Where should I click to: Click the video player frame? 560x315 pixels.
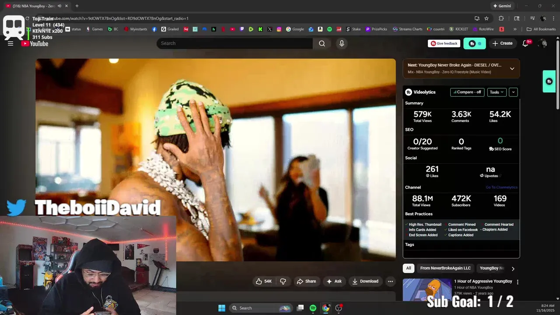point(216,160)
